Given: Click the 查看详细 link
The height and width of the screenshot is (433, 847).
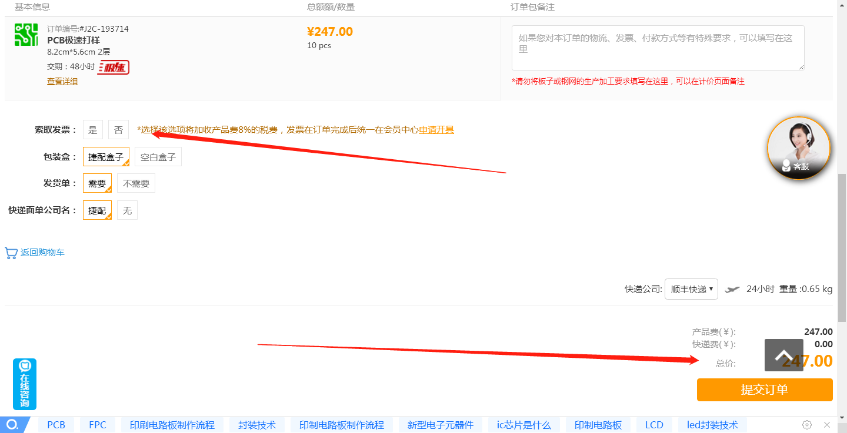Looking at the screenshot, I should tap(62, 82).
